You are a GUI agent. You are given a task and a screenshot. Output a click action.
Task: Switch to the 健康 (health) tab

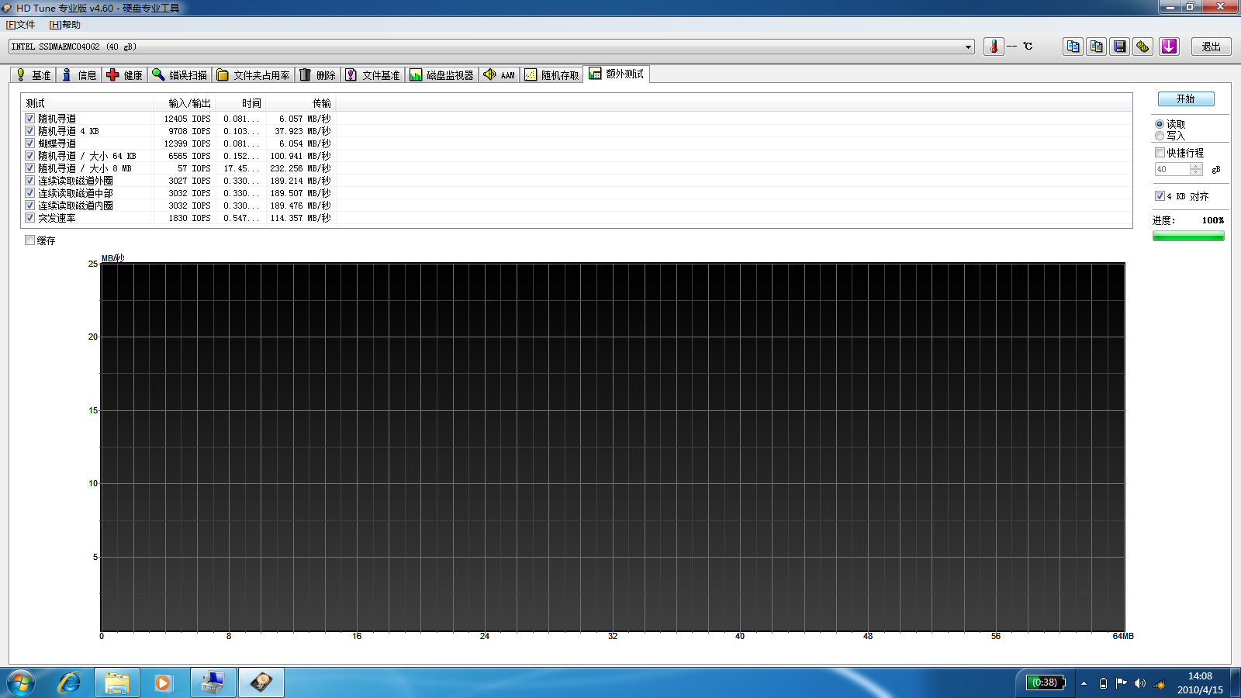125,75
